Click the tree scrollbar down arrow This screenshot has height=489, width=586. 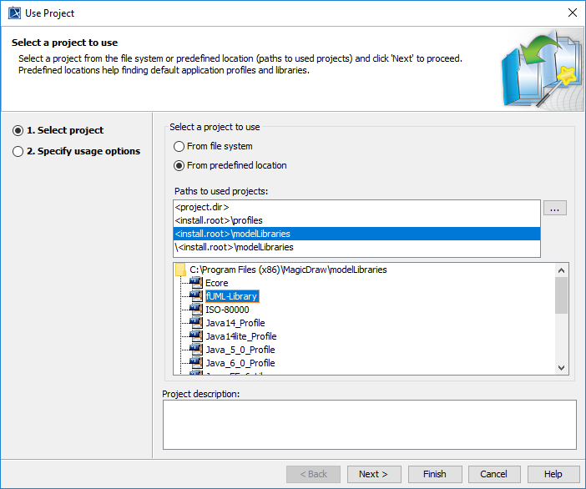(x=561, y=368)
